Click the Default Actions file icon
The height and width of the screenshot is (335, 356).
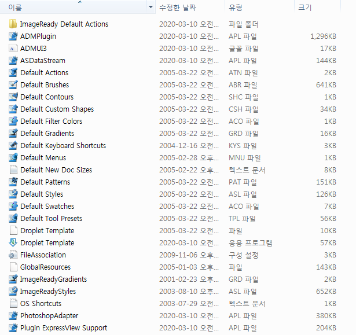[13, 72]
